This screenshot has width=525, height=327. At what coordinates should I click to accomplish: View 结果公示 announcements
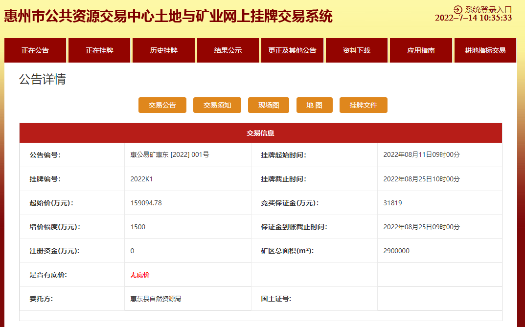click(x=227, y=50)
